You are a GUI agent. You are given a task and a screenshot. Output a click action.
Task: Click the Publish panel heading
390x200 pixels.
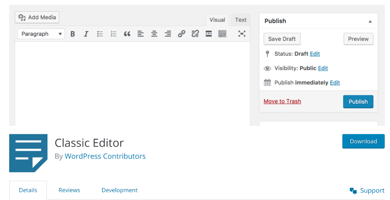[275, 21]
